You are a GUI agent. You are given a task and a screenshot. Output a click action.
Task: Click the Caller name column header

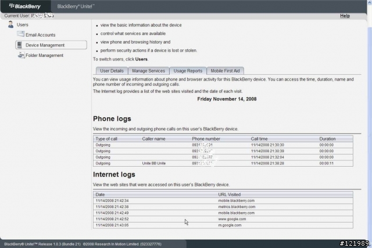(x=153, y=139)
